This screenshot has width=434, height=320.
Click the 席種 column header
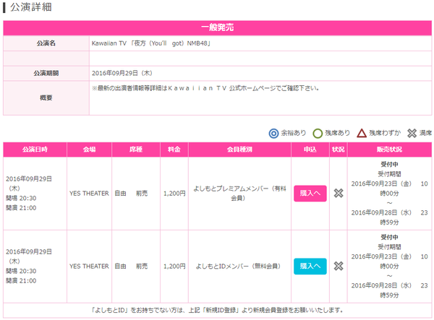(x=136, y=150)
